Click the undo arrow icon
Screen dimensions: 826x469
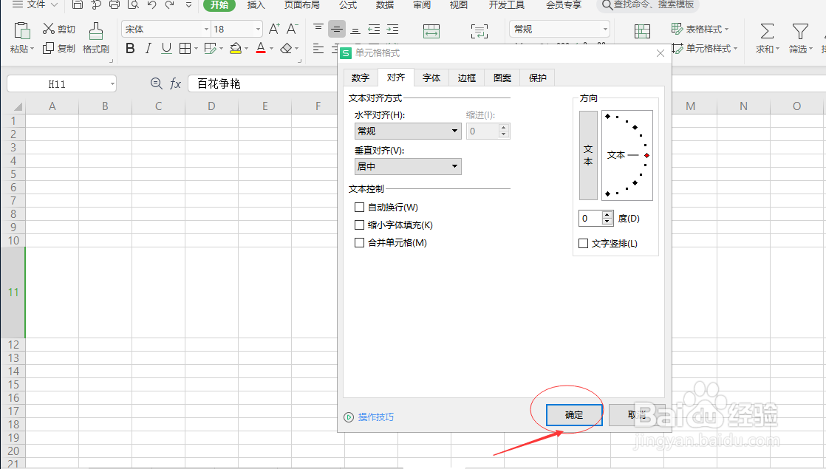pyautogui.click(x=151, y=5)
